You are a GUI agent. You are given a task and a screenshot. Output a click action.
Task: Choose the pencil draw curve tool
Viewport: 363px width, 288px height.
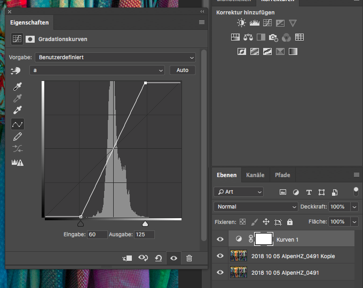click(x=18, y=137)
